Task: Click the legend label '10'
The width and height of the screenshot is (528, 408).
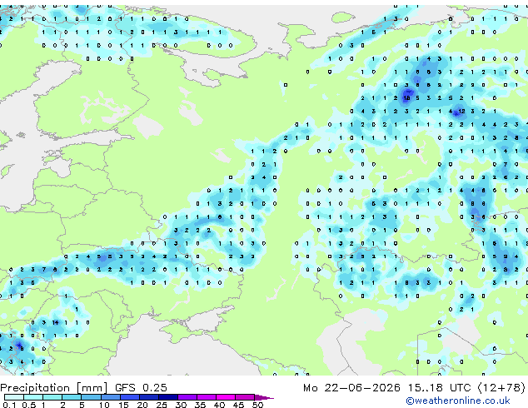Action: (104, 405)
